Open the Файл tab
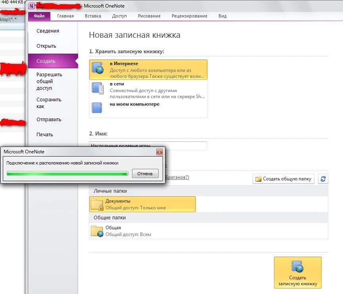343x294 pixels. tap(39, 16)
